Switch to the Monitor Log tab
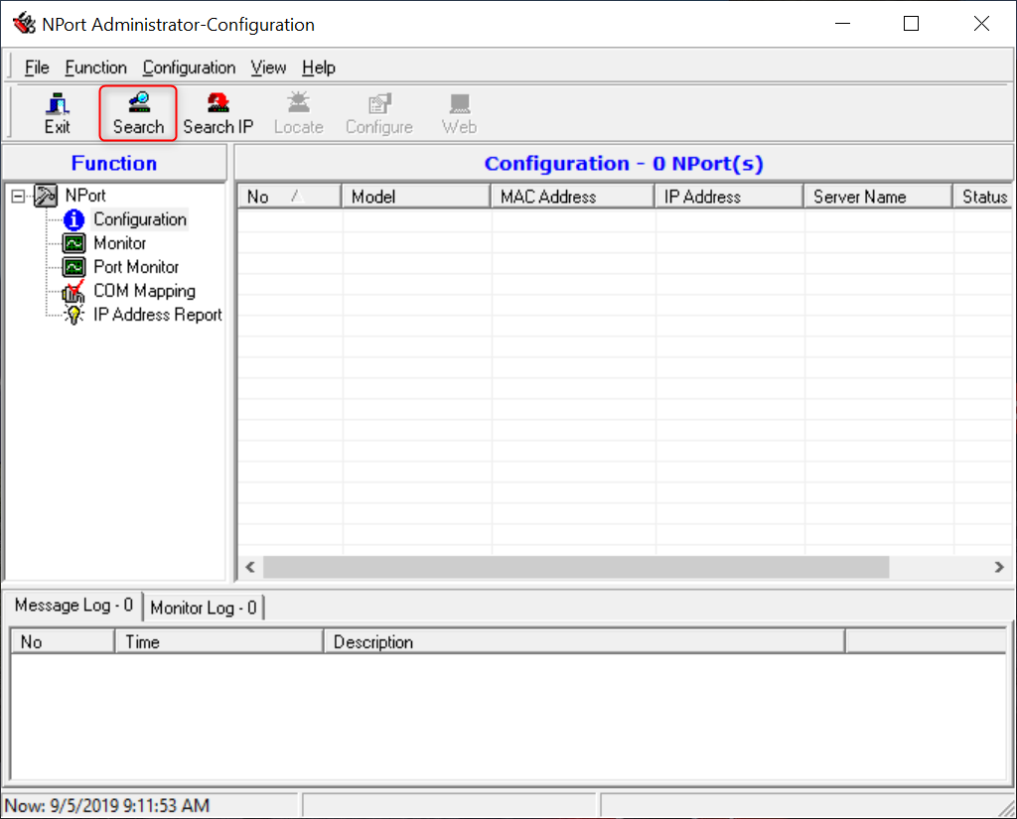The height and width of the screenshot is (819, 1017). click(x=204, y=608)
